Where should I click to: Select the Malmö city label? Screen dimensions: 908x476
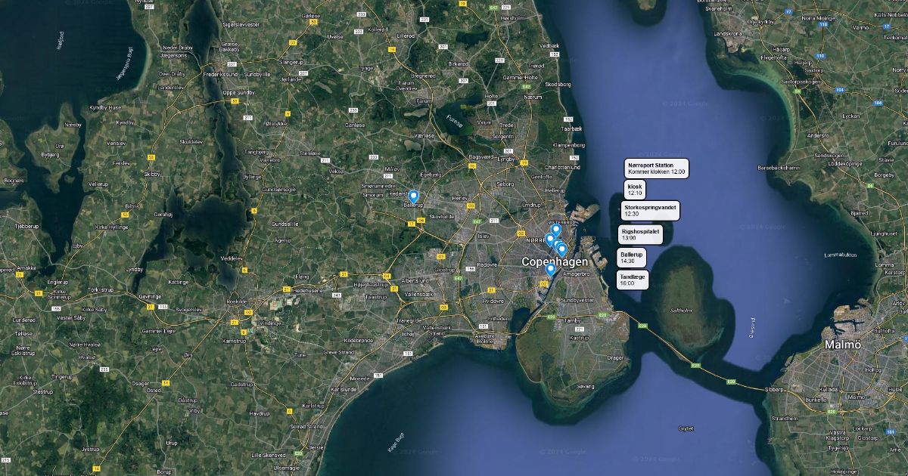(x=843, y=345)
